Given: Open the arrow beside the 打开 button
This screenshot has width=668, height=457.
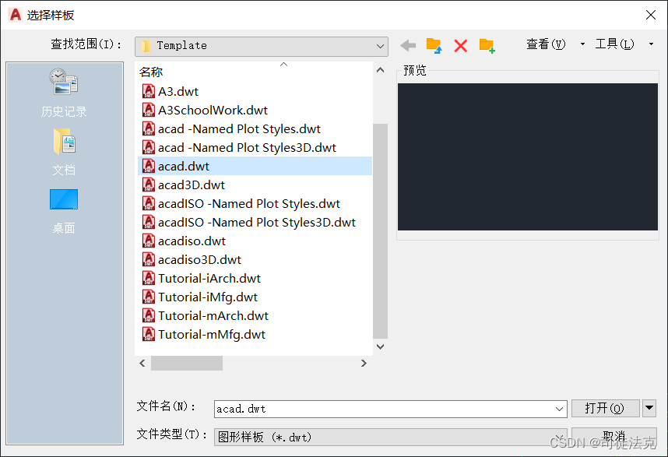Looking at the screenshot, I should 649,408.
